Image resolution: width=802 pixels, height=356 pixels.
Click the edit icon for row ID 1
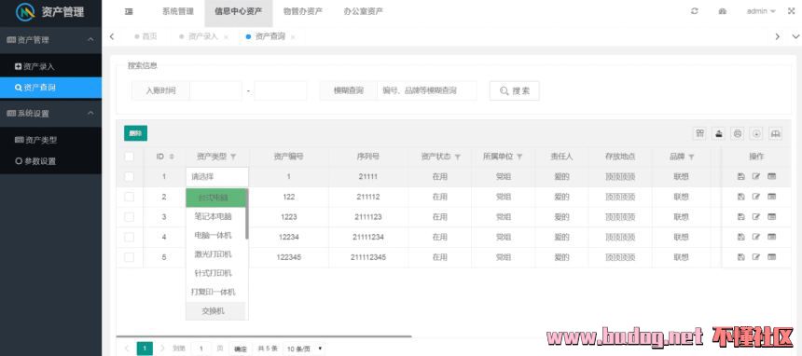756,176
